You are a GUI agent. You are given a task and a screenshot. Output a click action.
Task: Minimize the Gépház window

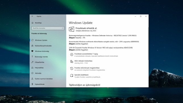click(x=135, y=17)
